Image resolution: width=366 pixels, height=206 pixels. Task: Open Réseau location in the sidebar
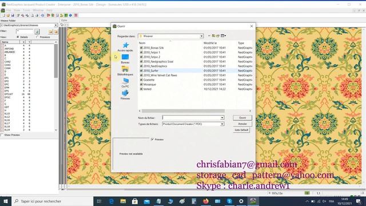(x=125, y=95)
